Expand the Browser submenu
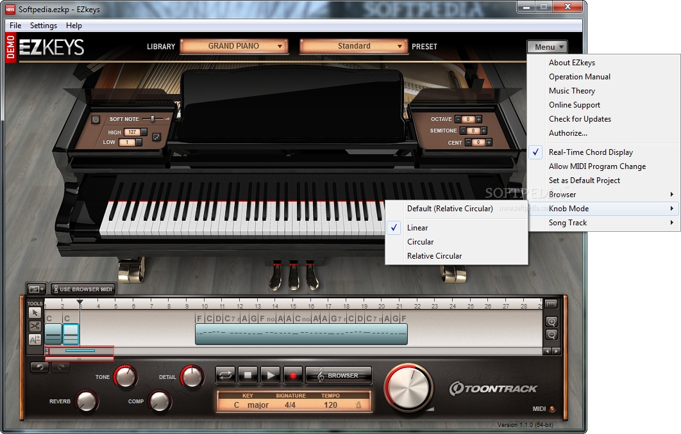The width and height of the screenshot is (681, 434). pos(604,194)
